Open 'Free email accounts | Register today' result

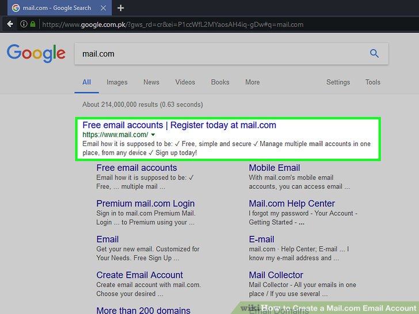point(179,125)
